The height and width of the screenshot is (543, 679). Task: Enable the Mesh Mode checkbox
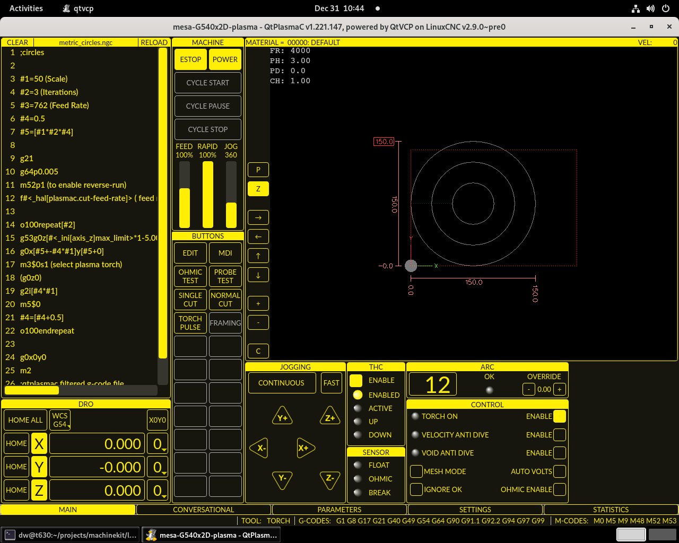tap(416, 471)
